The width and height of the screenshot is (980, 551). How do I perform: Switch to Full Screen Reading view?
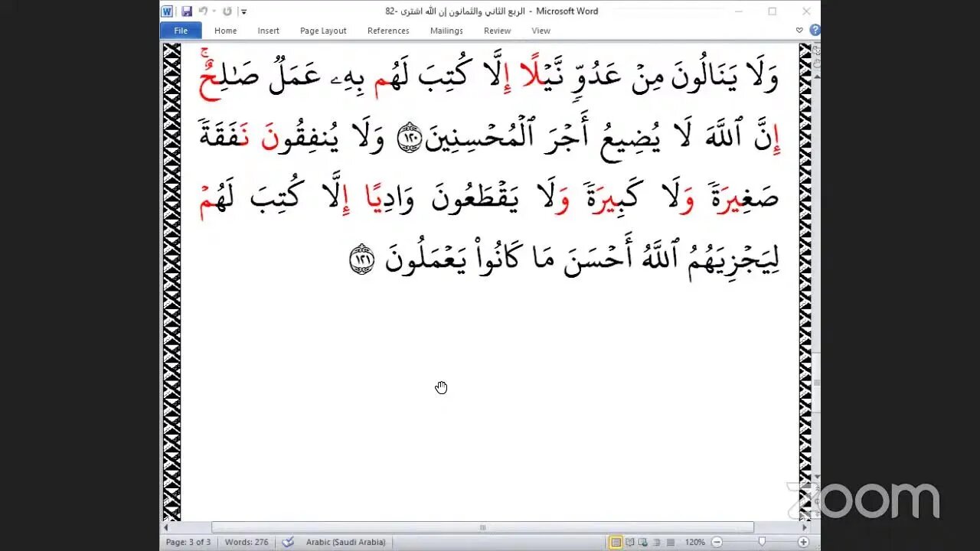tap(630, 542)
